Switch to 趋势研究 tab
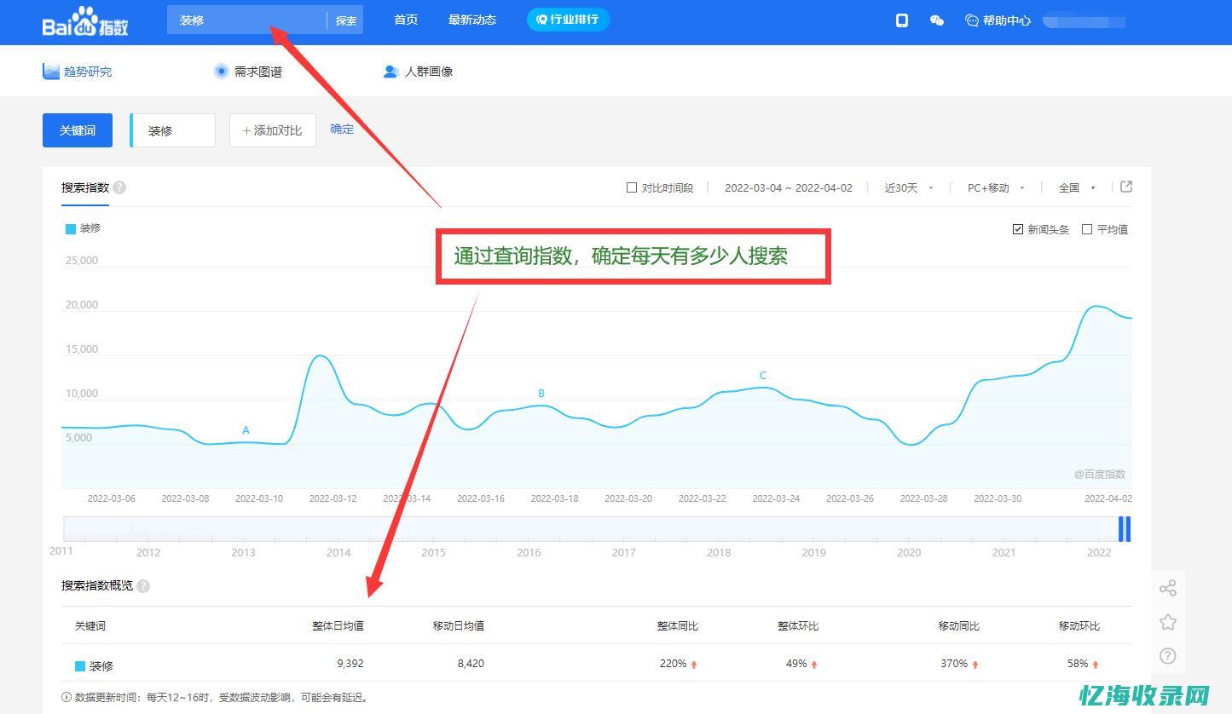The width and height of the screenshot is (1232, 714). pyautogui.click(x=88, y=72)
